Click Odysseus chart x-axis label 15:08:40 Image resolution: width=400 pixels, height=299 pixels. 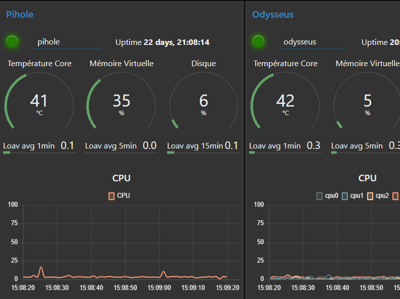tap(337, 288)
